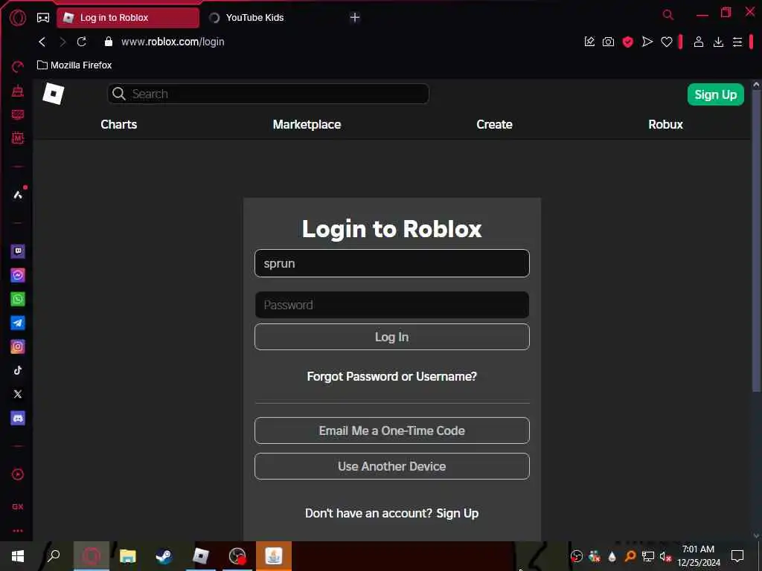Open sidebar three-dots settings
The height and width of the screenshot is (571, 762).
click(x=18, y=531)
